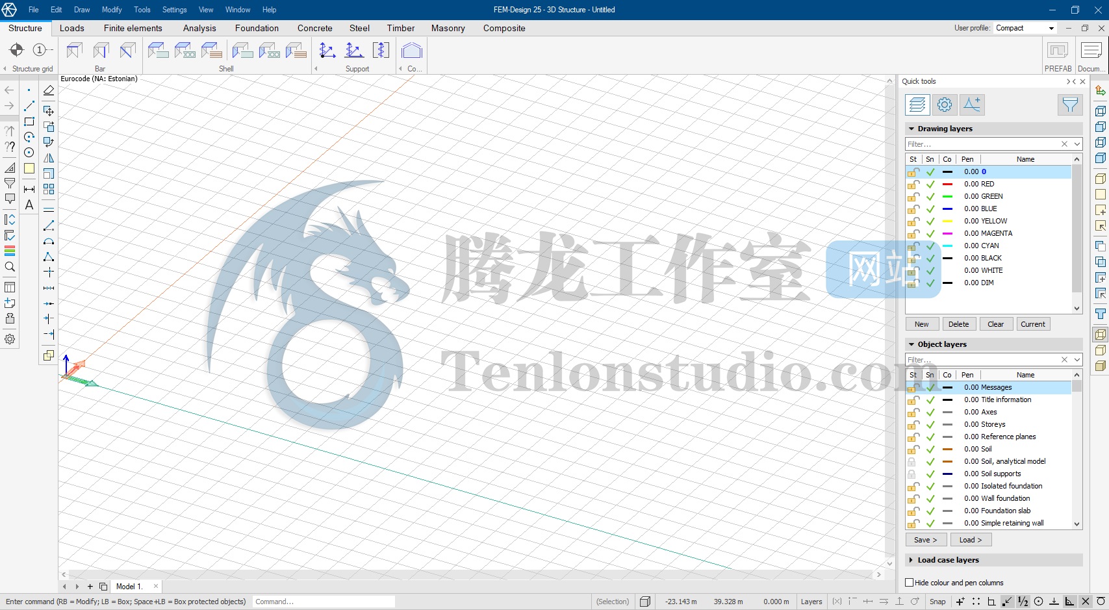Select the magnifier zoom tool on left sidebar

[x=10, y=267]
